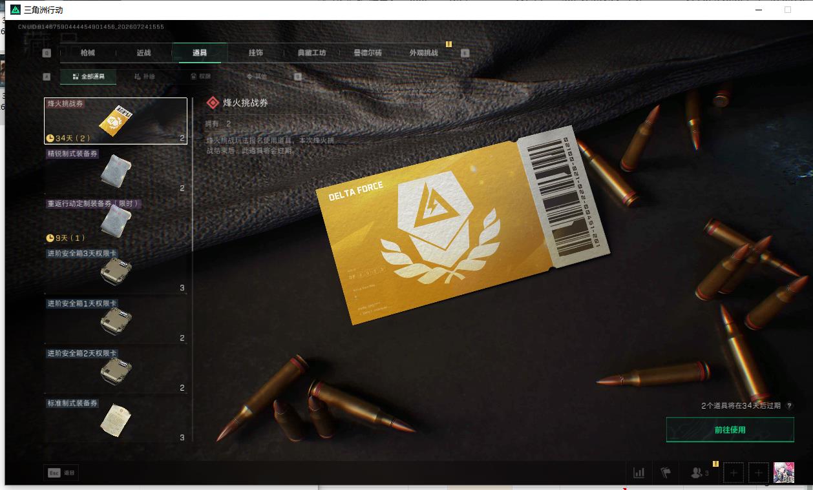Screen dimensions: 813x490
Task: Click the large golden Delta Force ticket preview
Action: [x=463, y=225]
